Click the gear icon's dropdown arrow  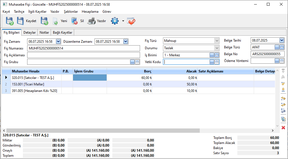123,21
